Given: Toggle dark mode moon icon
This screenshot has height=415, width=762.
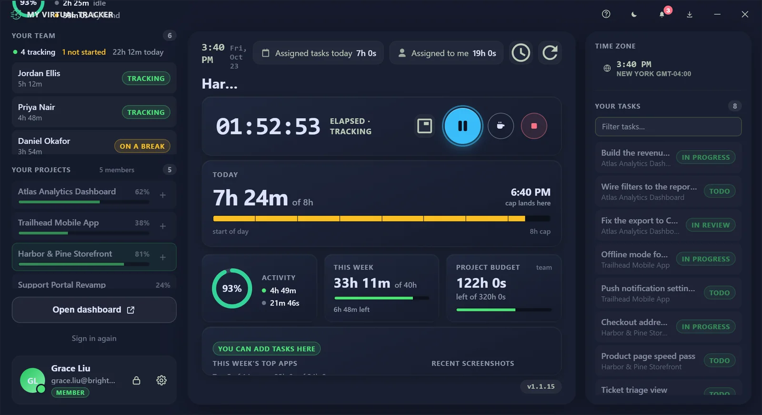Looking at the screenshot, I should (634, 14).
